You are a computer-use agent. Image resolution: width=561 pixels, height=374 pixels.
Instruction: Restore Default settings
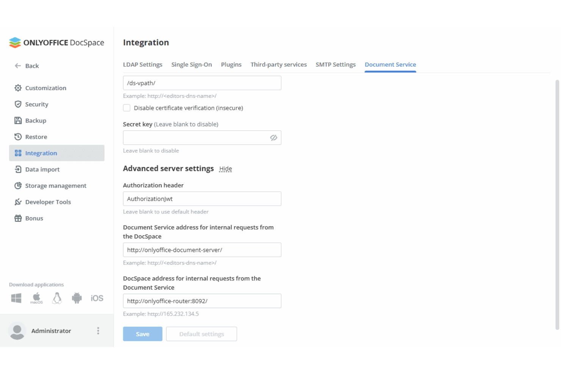(x=201, y=334)
